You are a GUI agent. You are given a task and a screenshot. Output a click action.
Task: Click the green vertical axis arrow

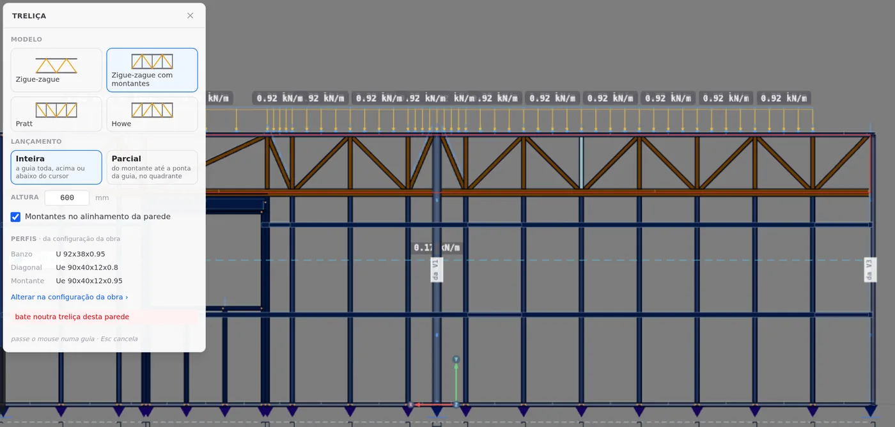coord(456,380)
